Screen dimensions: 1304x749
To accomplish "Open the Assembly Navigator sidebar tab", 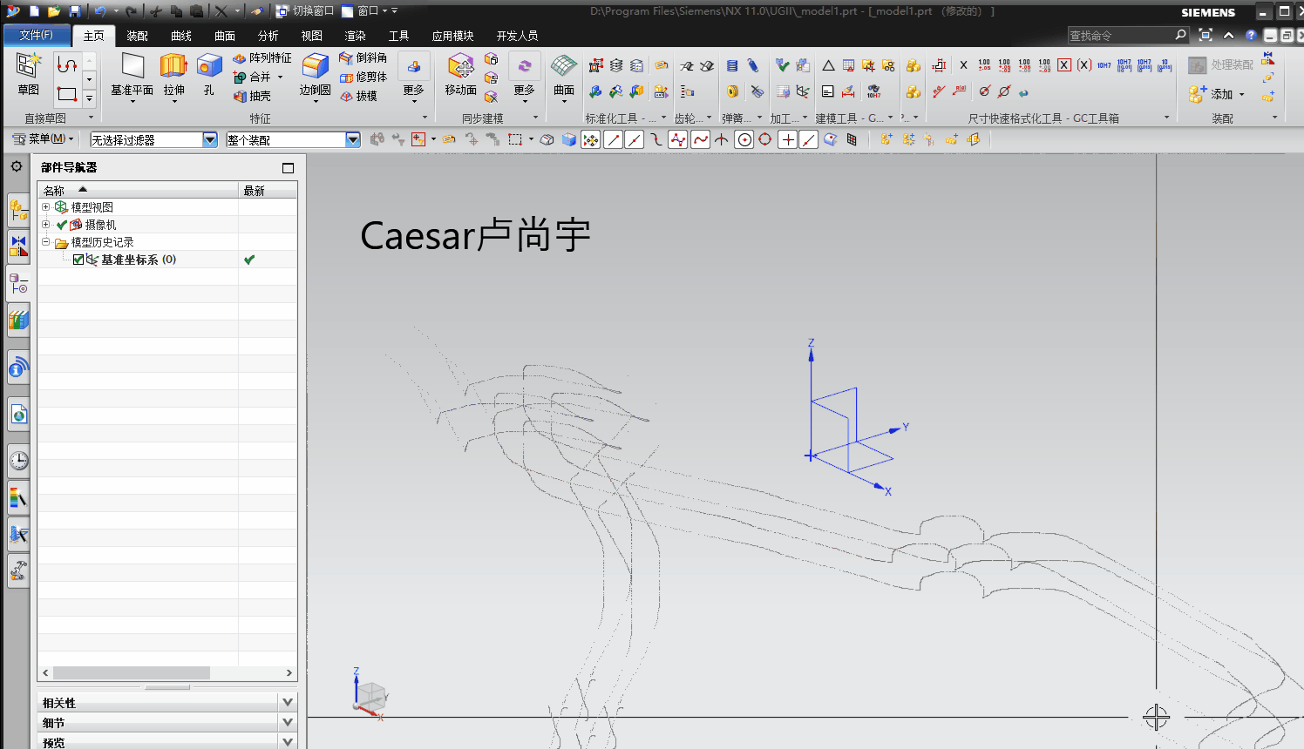I will point(18,208).
